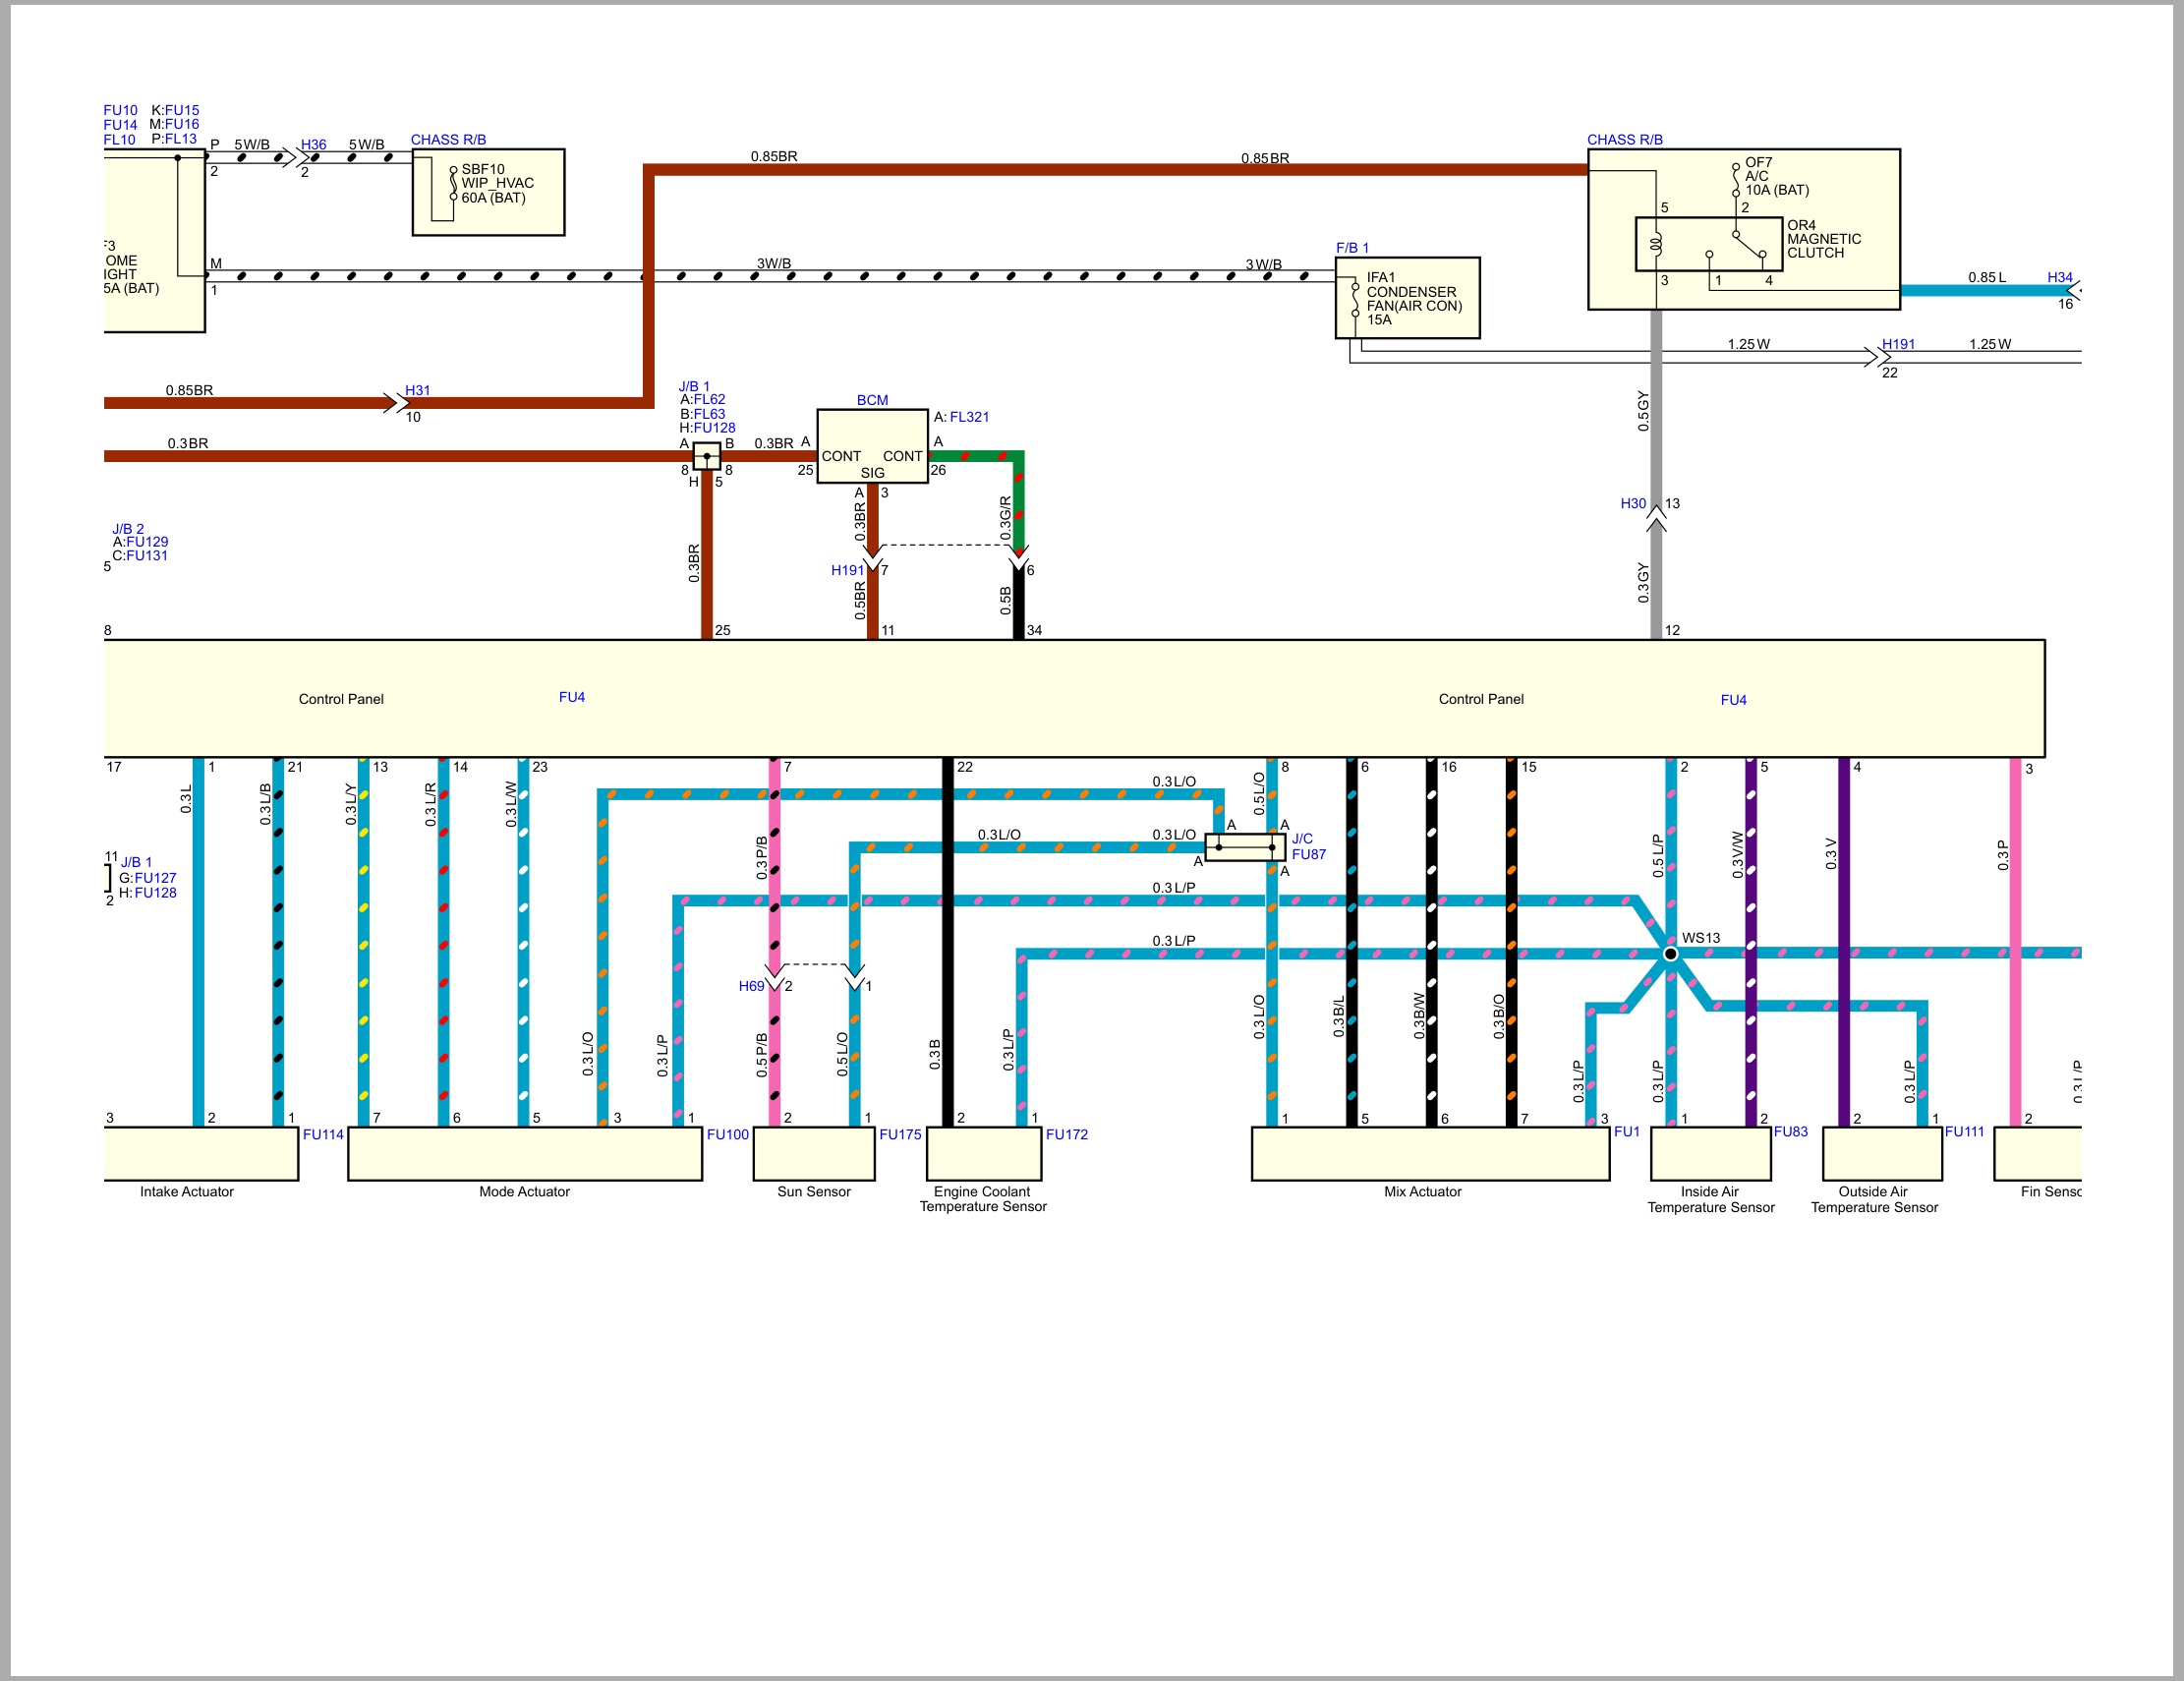Image resolution: width=2184 pixels, height=1681 pixels.
Task: Open FU4 link beside right Control Panel label
Action: (1733, 700)
